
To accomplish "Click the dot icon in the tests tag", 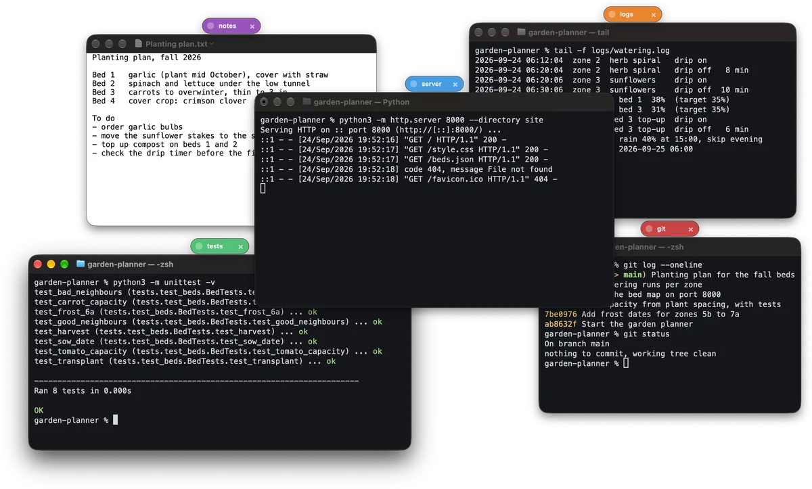I will [x=198, y=247].
